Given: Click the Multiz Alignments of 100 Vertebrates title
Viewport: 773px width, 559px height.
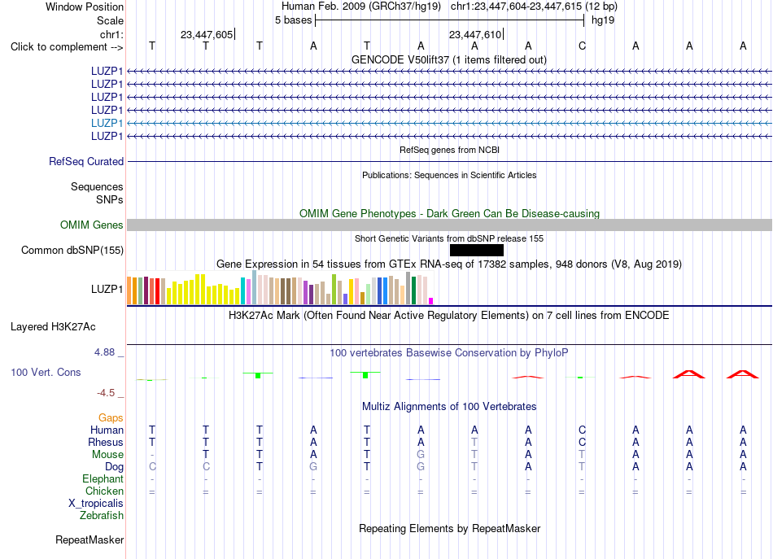Looking at the screenshot, I should (449, 406).
